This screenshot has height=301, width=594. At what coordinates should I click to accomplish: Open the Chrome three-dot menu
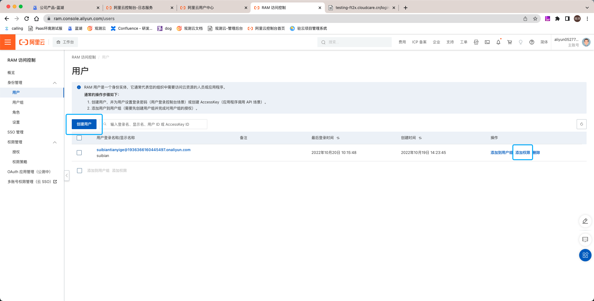click(587, 19)
